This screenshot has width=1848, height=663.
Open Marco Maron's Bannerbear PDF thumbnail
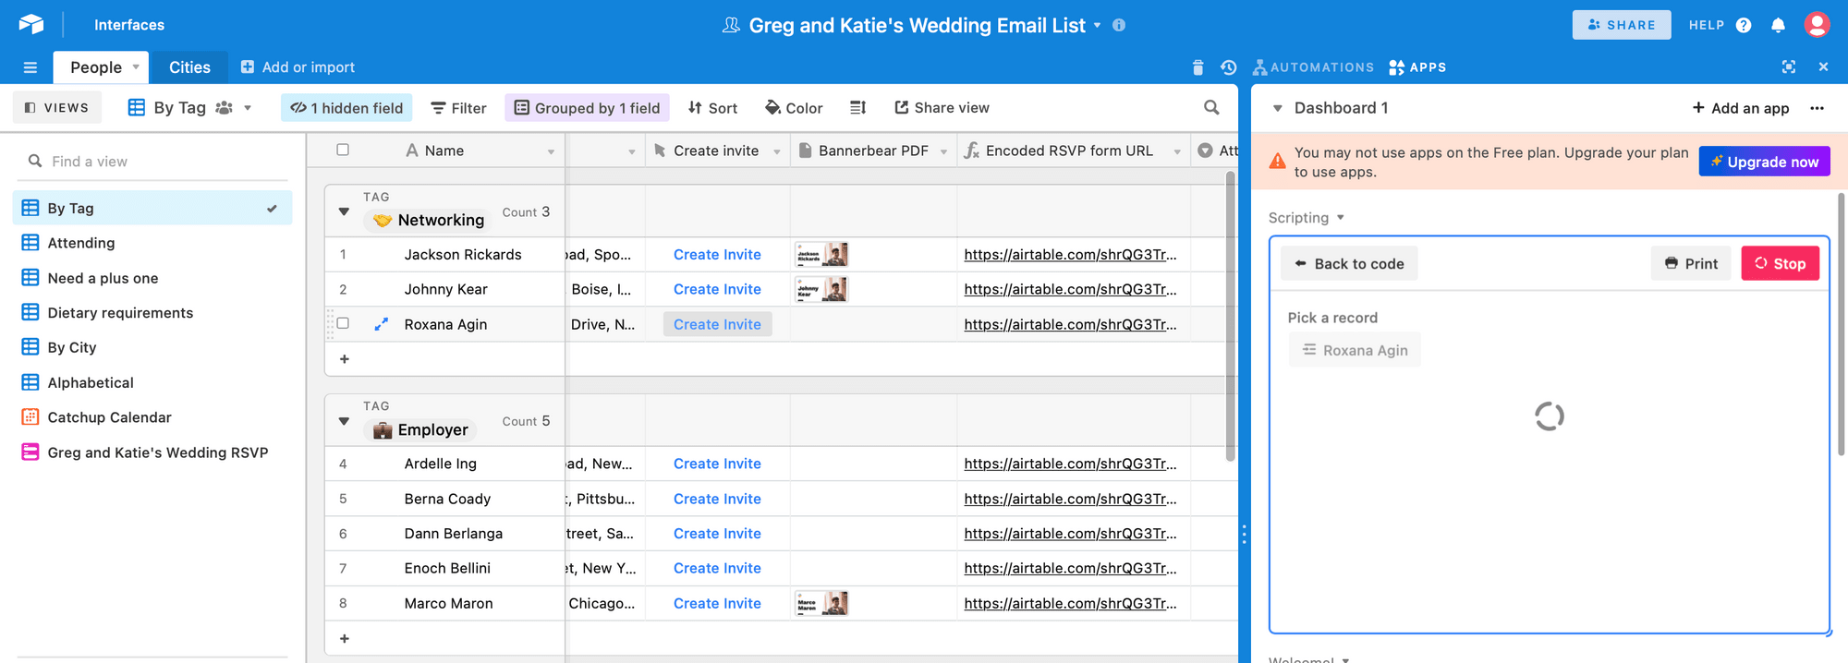point(821,604)
